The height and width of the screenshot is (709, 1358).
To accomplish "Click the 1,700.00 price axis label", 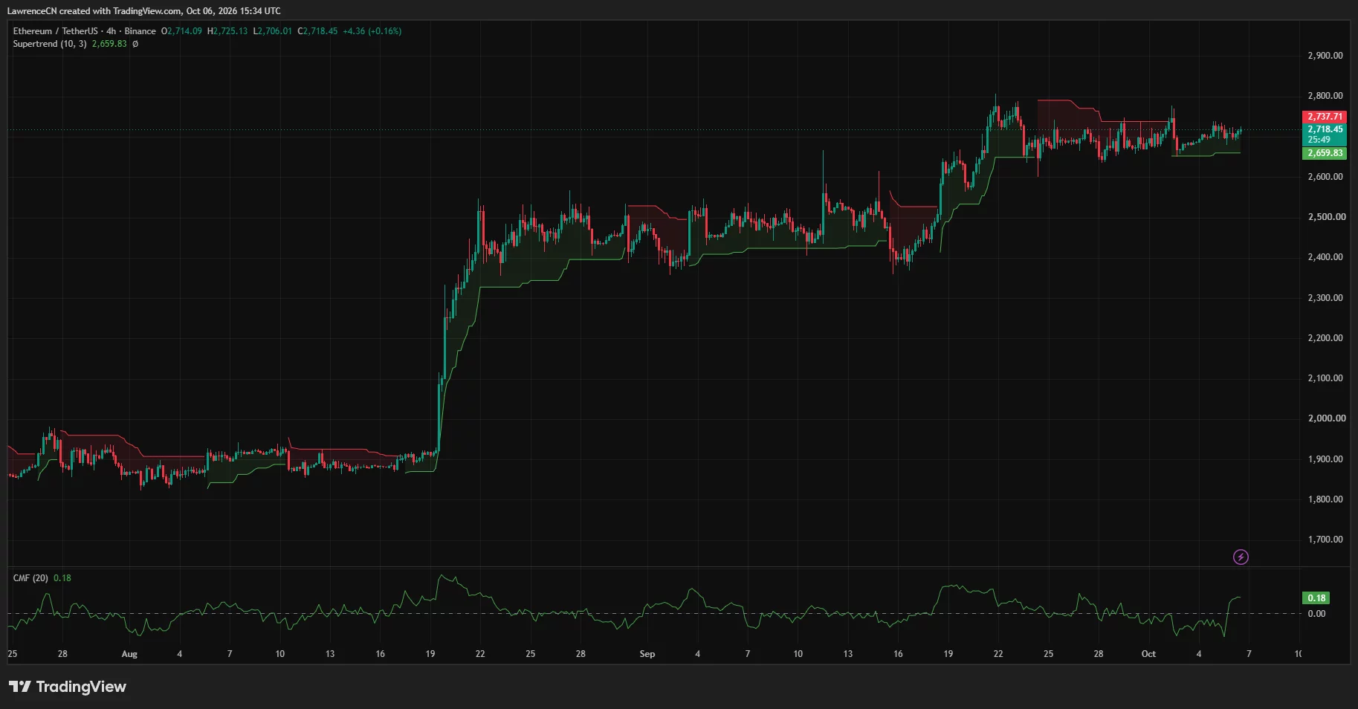I will (1325, 540).
